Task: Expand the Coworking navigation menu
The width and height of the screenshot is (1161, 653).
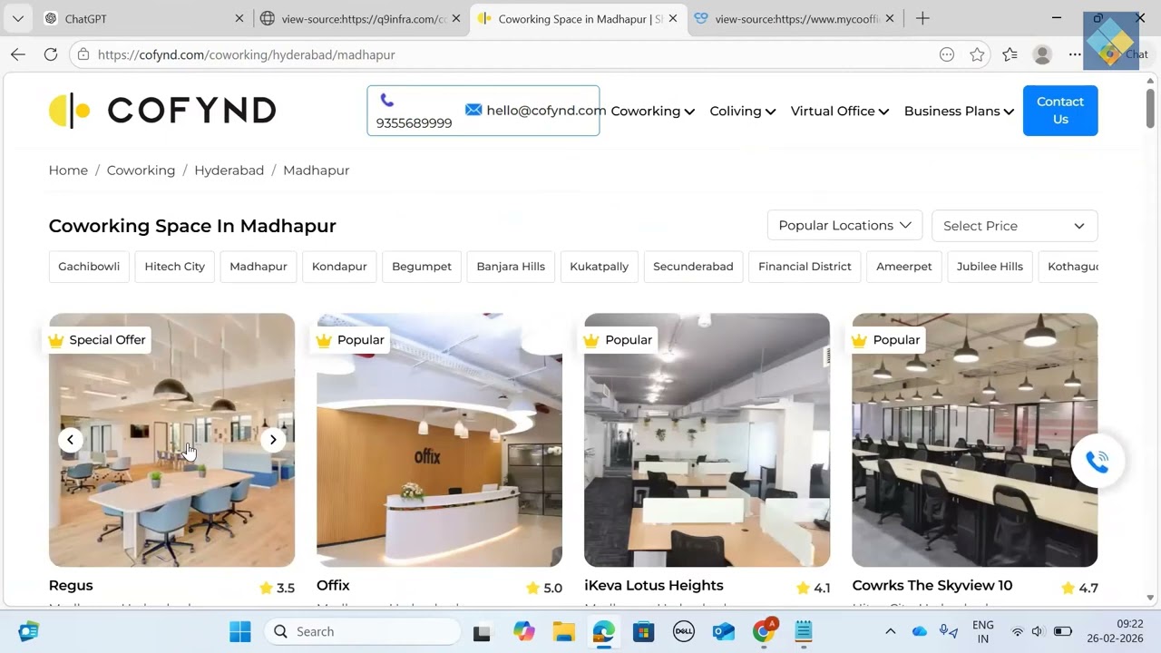Action: (x=653, y=111)
